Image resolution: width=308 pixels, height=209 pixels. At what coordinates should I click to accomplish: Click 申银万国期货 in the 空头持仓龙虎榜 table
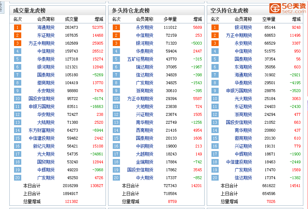click(239, 91)
